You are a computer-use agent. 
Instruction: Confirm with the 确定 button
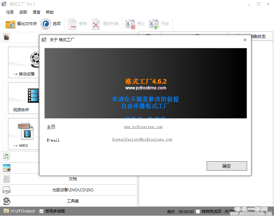pos(227,166)
